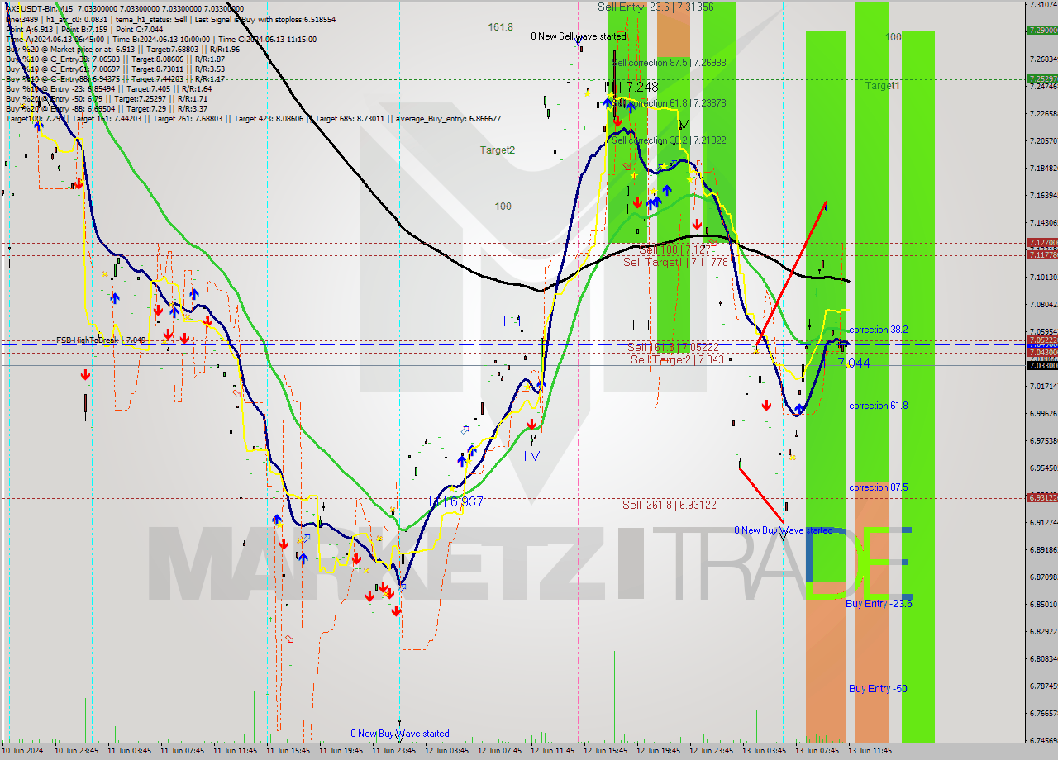Click the '10 Jun 2024' date label
The image size is (1058, 760).
[22, 751]
